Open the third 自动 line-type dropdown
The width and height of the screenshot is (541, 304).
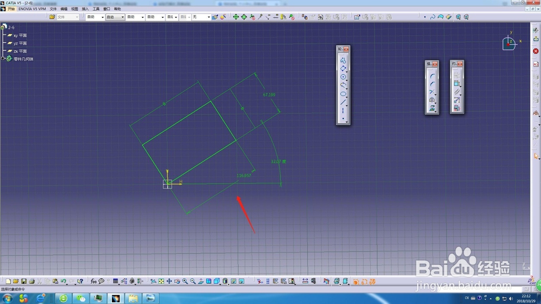tap(135, 17)
